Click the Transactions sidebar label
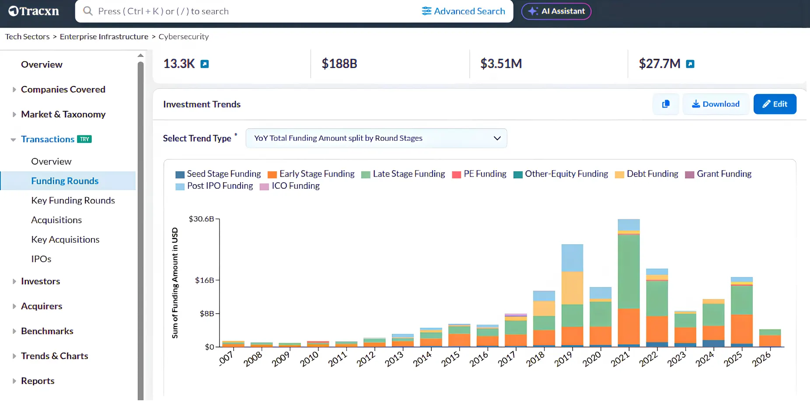 (x=48, y=139)
